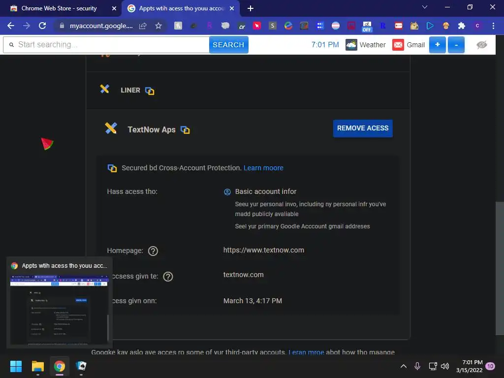This screenshot has width=504, height=378.
Task: Open the Extensions puzzle piece menu
Action: tap(461, 26)
